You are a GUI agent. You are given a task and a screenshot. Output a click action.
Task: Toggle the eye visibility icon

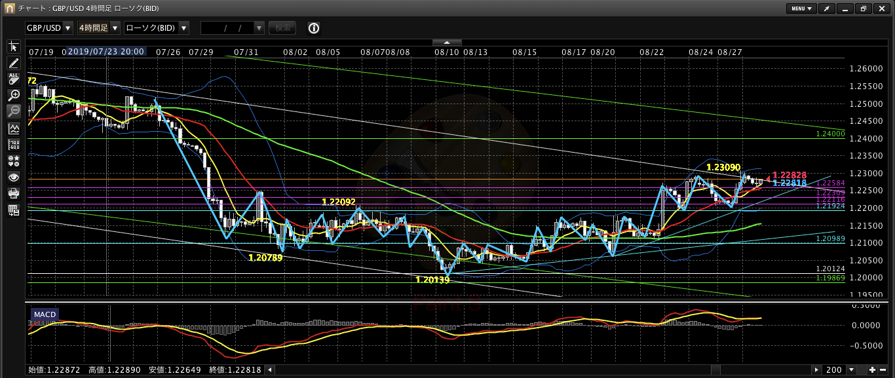point(14,177)
